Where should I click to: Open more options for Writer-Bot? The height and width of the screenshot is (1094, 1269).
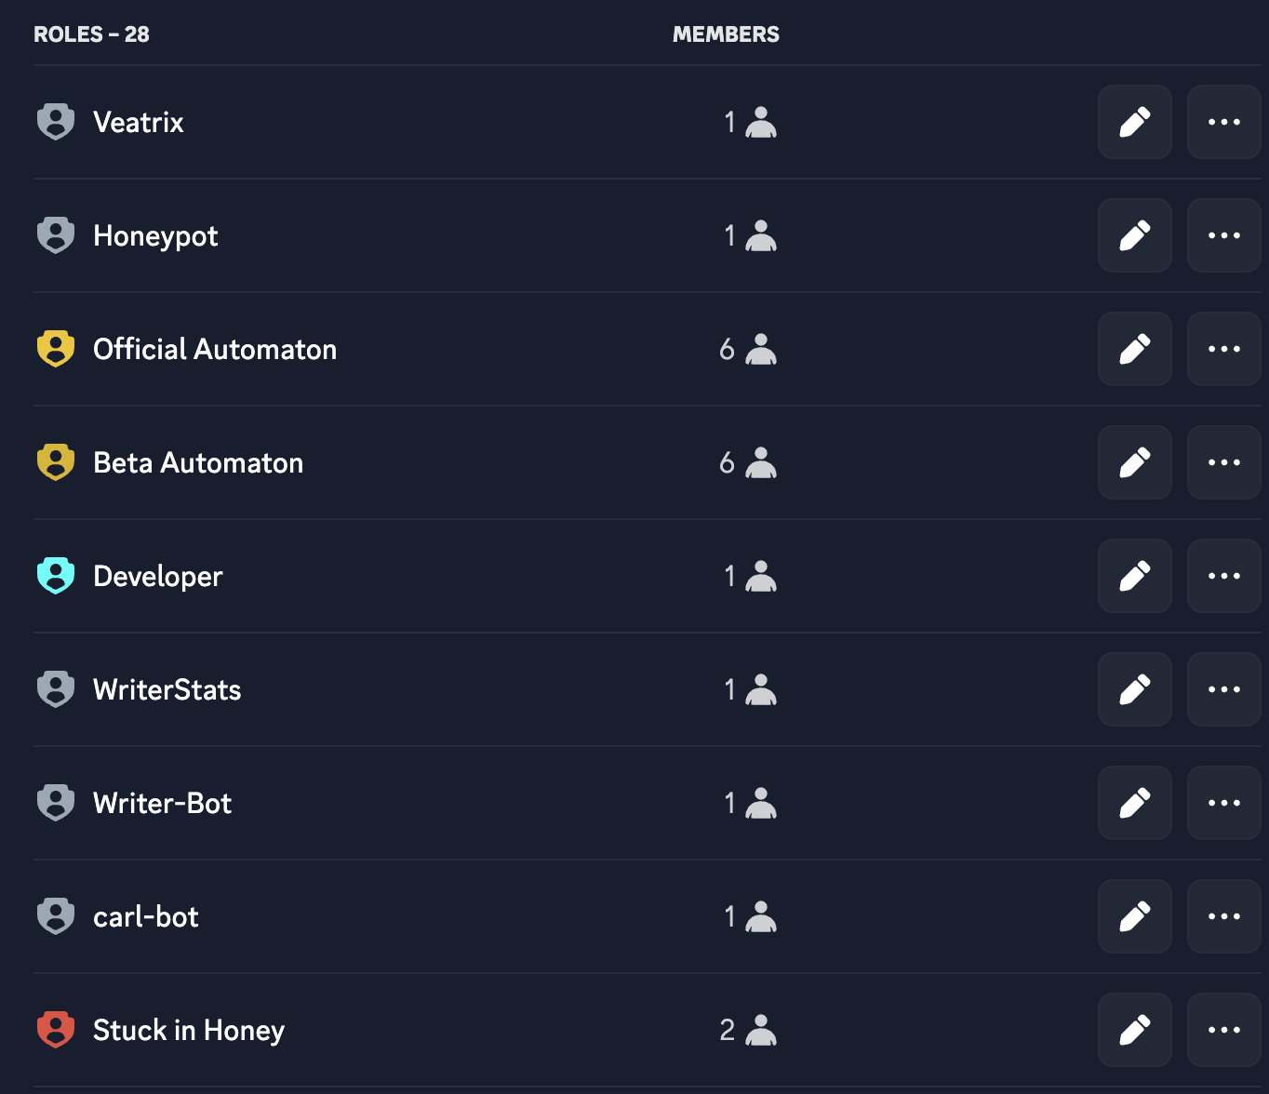(x=1223, y=803)
